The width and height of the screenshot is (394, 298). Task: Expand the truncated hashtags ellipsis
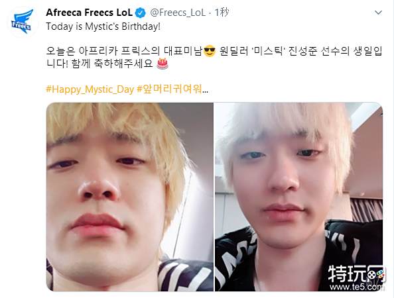[x=205, y=89]
